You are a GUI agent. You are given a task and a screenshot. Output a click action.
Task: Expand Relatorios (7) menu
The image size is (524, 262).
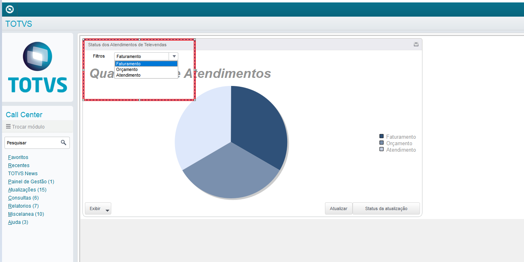[x=24, y=206]
